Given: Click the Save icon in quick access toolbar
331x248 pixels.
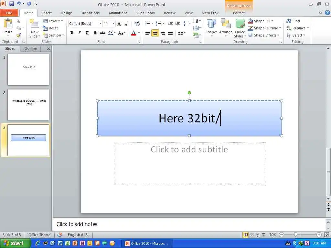Looking at the screenshot, I should (x=12, y=4).
